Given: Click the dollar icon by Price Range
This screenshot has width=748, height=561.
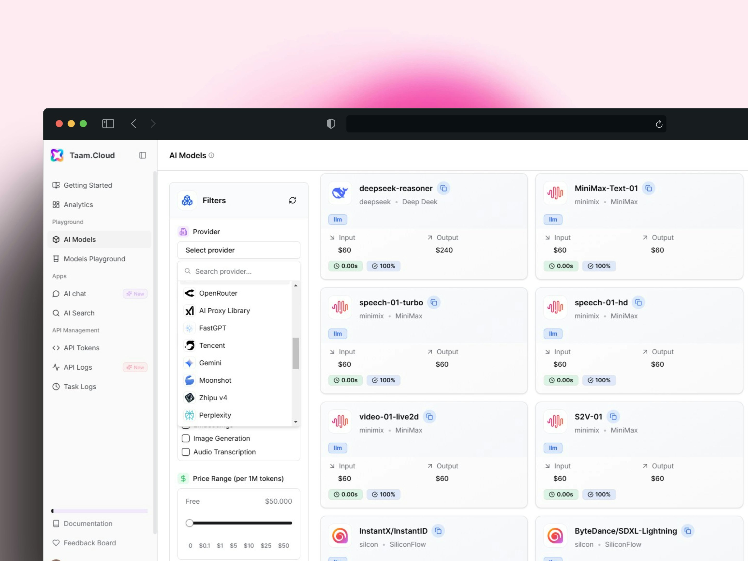Looking at the screenshot, I should pyautogui.click(x=183, y=478).
